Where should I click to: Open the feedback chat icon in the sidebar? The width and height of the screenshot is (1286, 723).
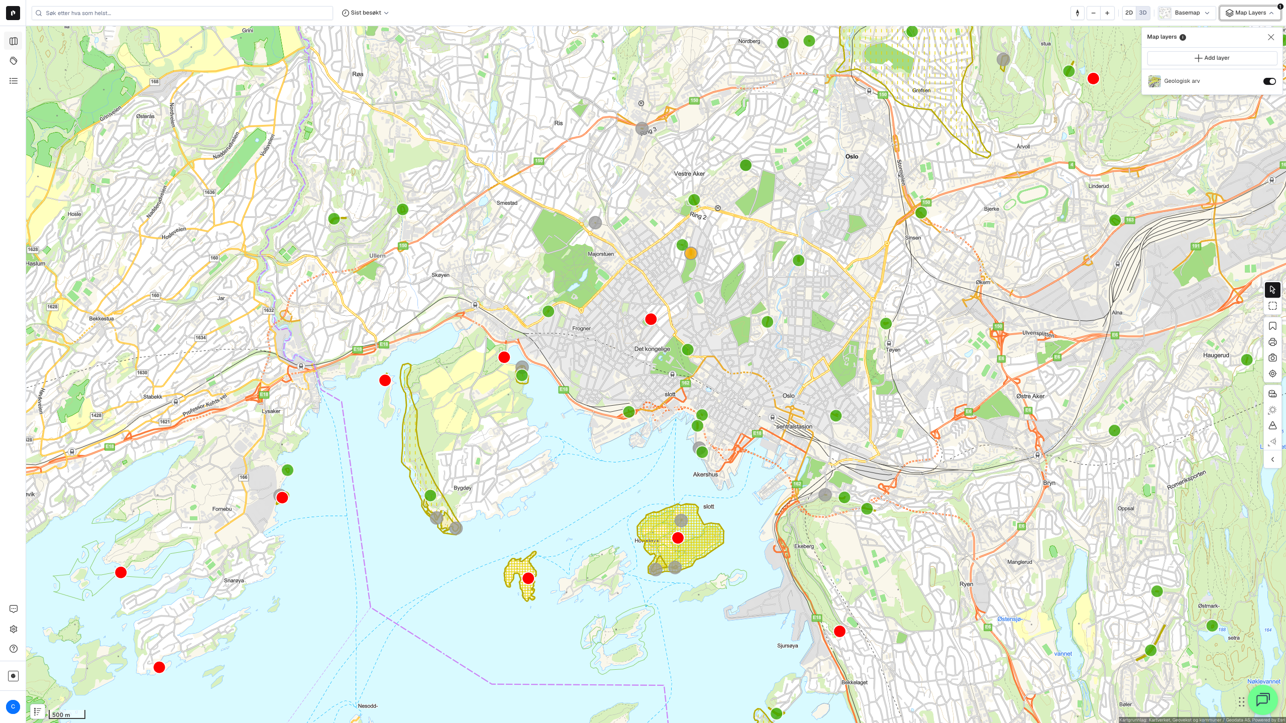tap(14, 609)
